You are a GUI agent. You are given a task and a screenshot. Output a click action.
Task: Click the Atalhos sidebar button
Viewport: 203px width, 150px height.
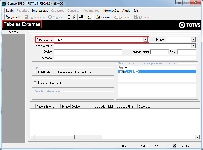pyautogui.click(x=14, y=32)
